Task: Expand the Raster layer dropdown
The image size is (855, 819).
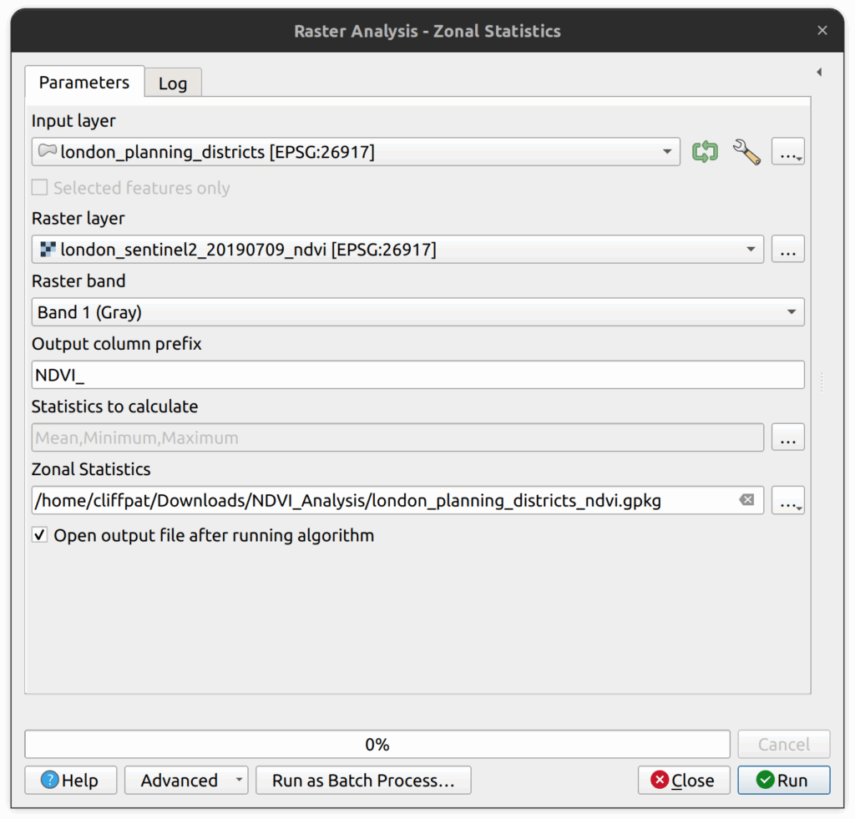Action: pos(750,249)
